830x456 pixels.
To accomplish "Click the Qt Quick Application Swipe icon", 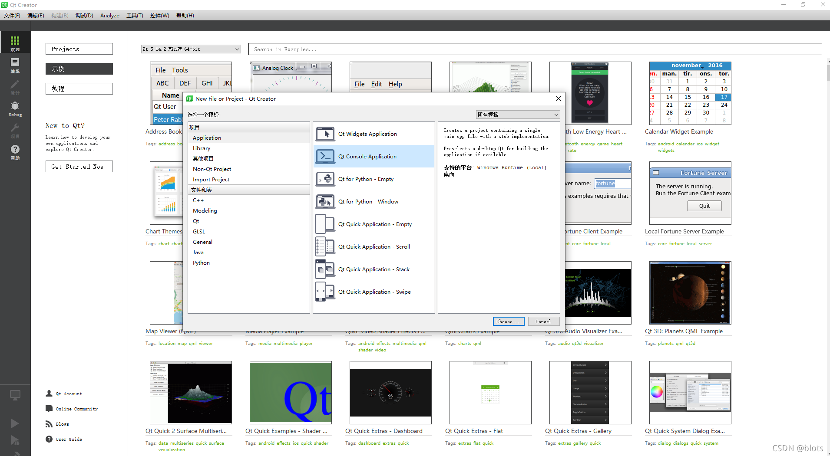I will (325, 292).
